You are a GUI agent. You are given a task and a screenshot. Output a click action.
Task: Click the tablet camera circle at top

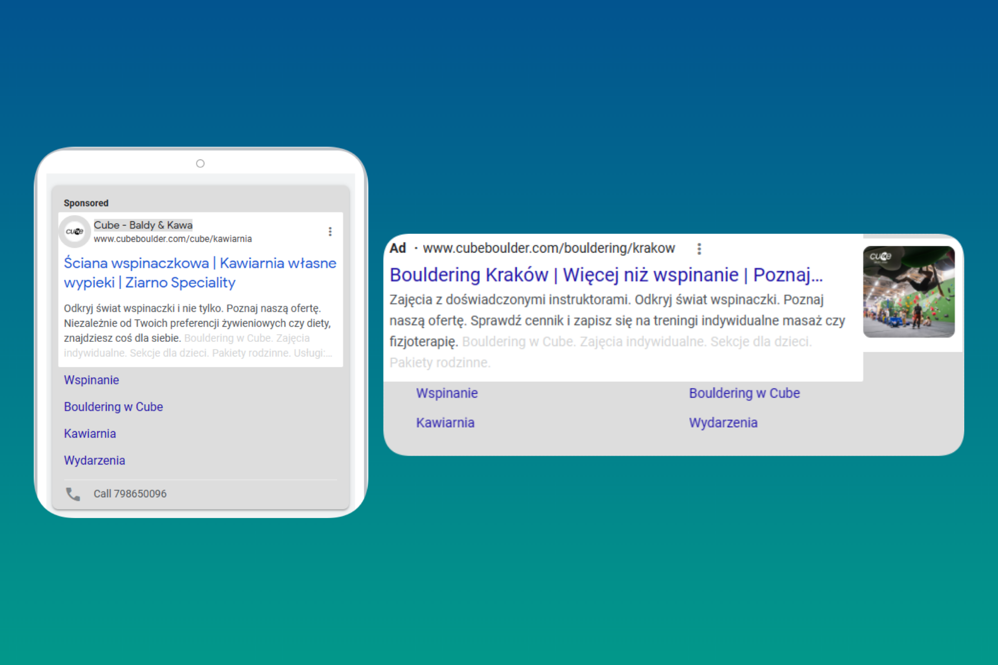point(200,164)
